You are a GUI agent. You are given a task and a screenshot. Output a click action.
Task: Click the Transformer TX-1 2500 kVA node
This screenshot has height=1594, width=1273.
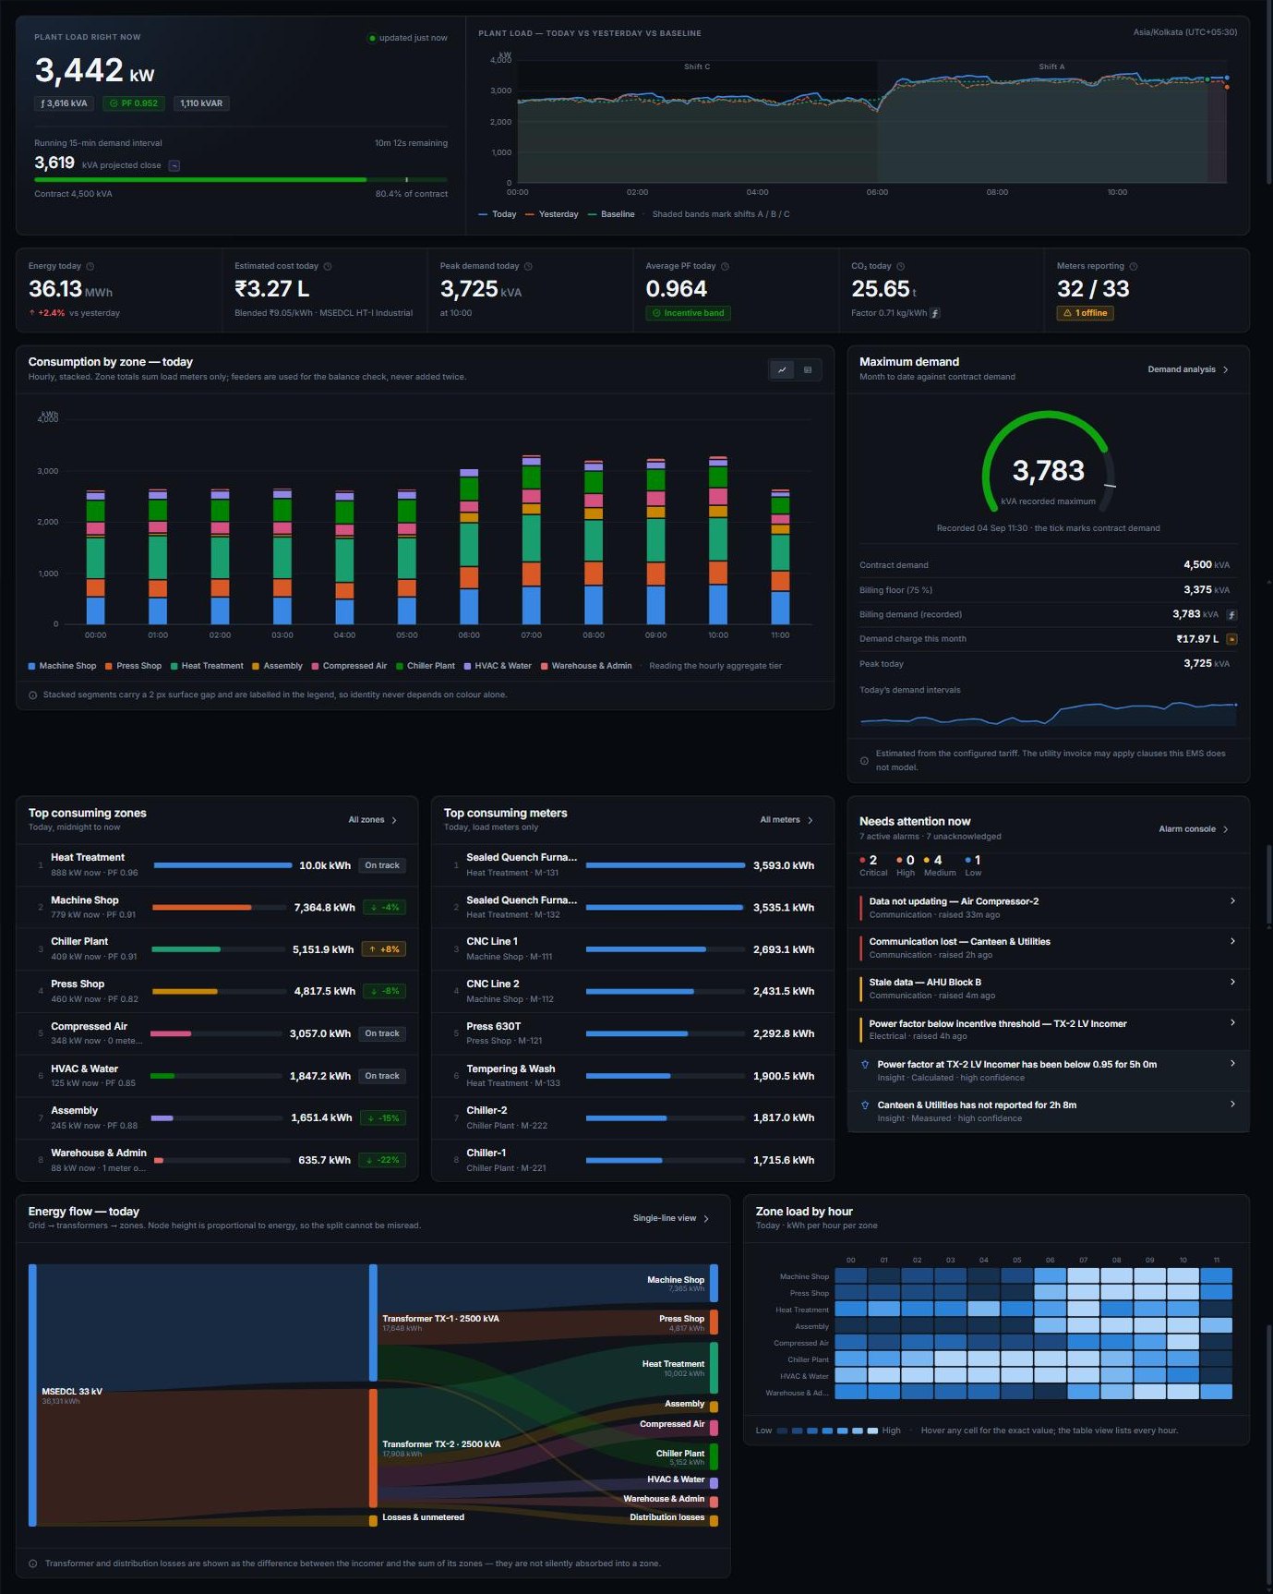click(x=373, y=1323)
